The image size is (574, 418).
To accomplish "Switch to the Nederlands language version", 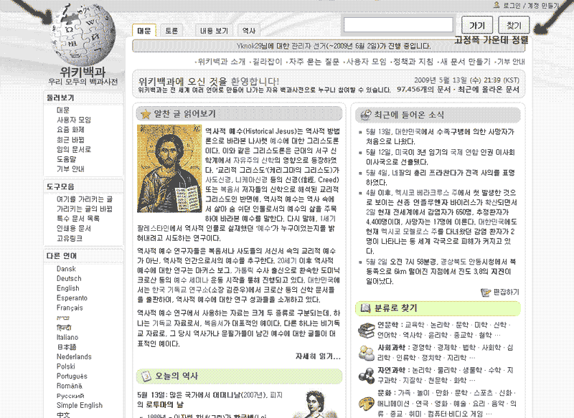I will coord(74,356).
